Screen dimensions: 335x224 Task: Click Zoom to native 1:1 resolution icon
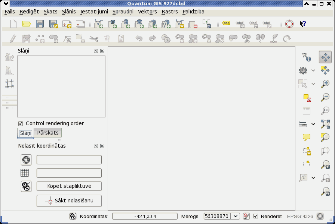tap(325, 111)
